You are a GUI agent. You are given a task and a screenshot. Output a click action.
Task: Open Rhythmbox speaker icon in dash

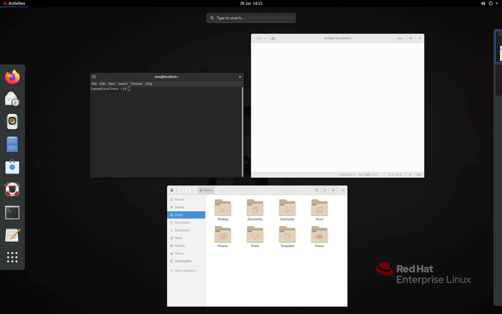[12, 122]
